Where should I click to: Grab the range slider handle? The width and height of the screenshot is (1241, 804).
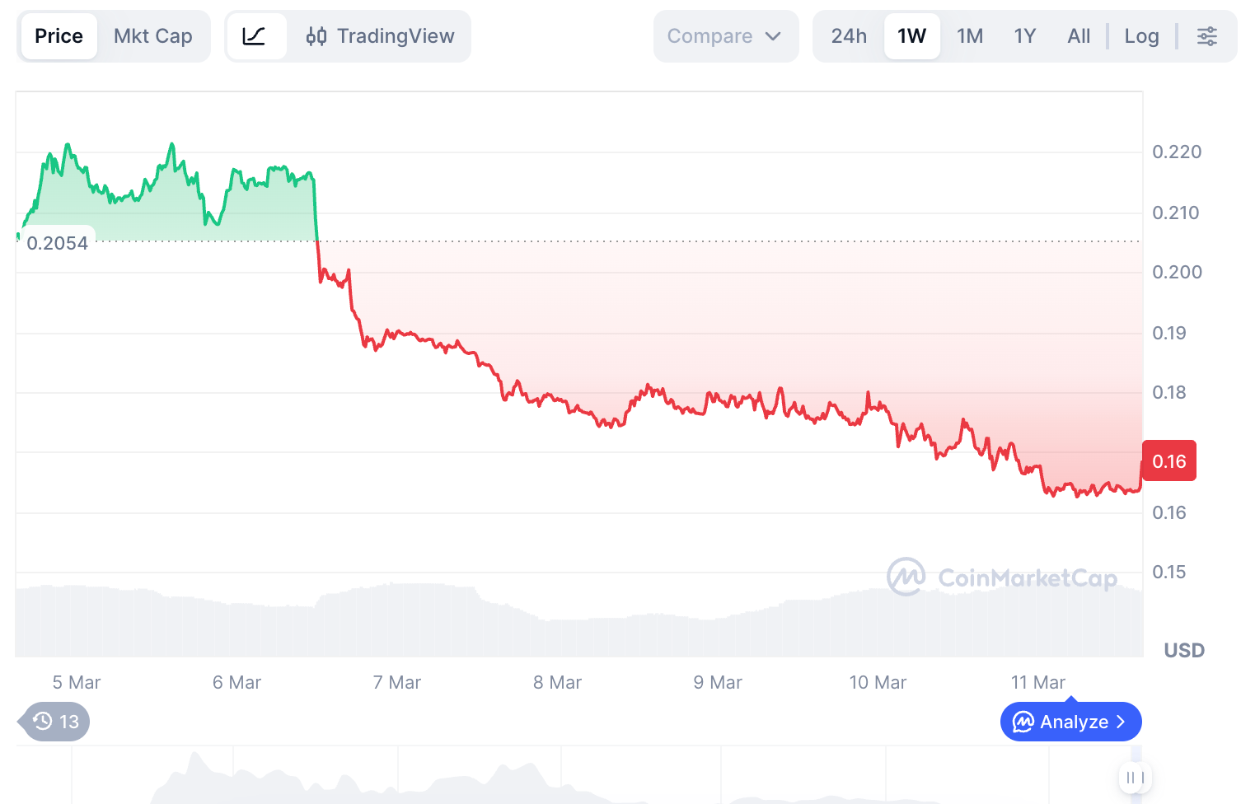(x=1136, y=777)
